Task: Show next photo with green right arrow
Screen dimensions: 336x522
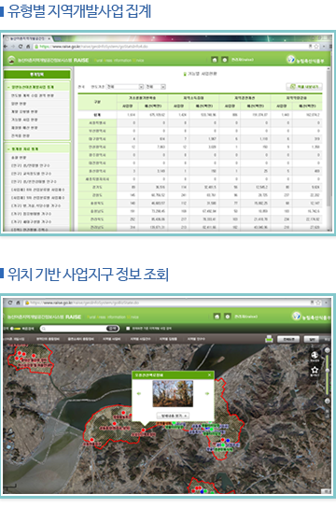Action: point(207,393)
